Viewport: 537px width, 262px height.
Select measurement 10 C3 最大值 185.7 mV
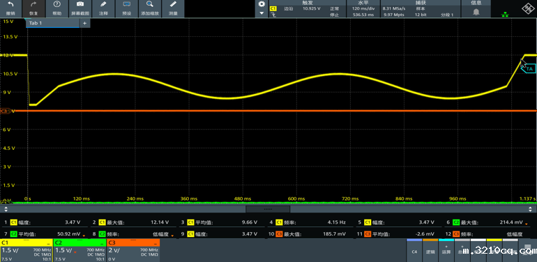[310, 234]
